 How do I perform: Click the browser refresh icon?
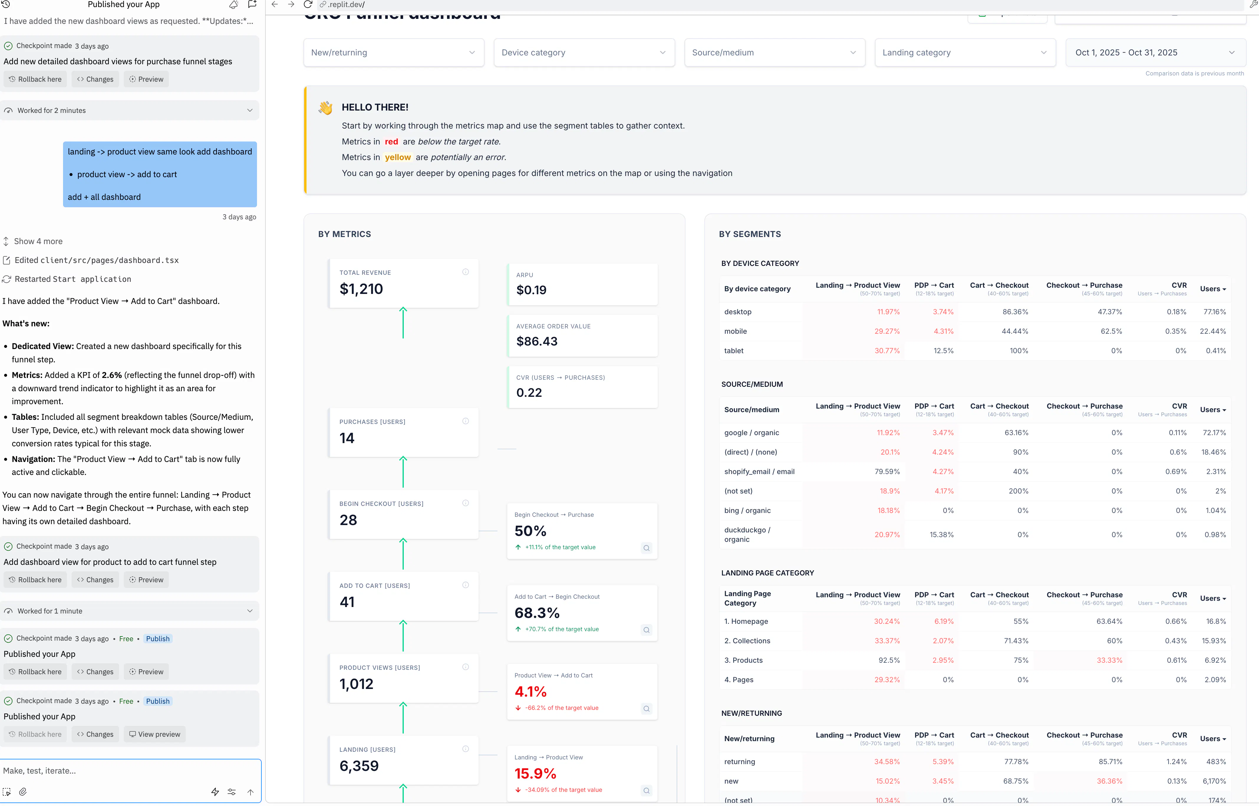click(x=308, y=5)
